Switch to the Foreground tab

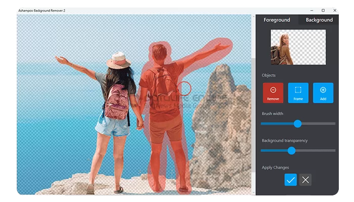click(277, 20)
